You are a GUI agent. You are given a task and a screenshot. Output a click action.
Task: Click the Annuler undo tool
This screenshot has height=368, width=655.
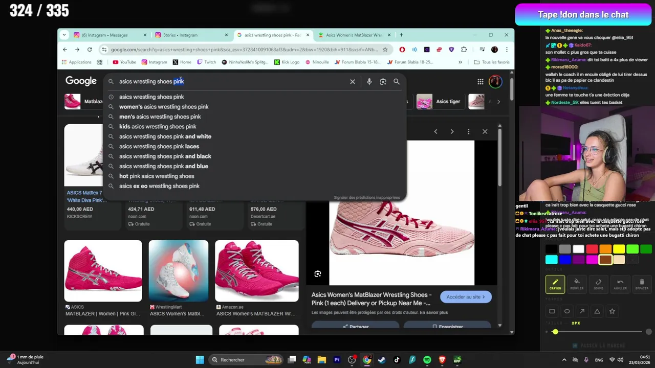click(620, 284)
